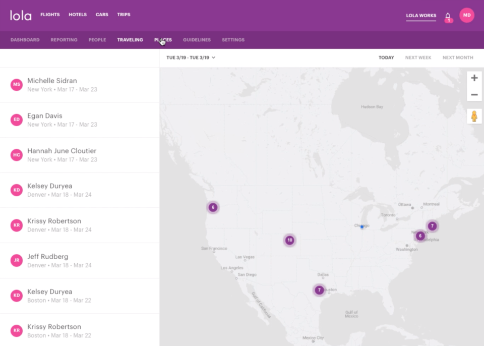
Task: Open the Trips section
Action: pos(124,15)
